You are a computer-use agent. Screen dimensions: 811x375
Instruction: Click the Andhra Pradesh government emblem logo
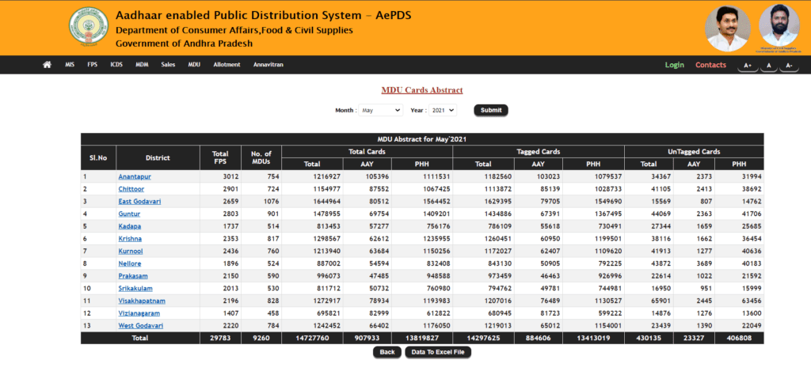coord(89,28)
